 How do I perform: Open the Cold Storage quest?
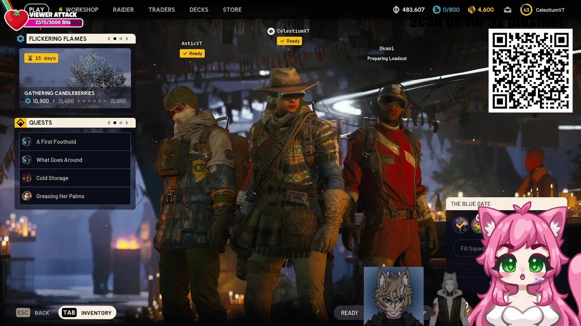(x=75, y=178)
